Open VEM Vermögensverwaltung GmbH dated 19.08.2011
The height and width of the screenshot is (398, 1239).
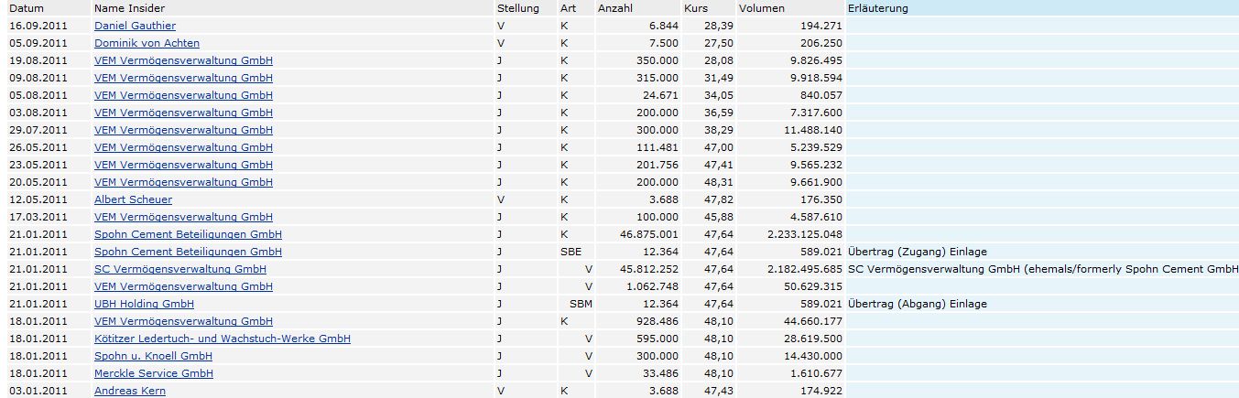point(183,60)
